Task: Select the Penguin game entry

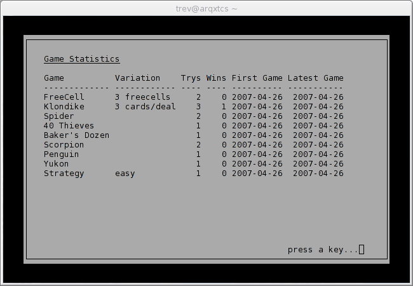Action: [x=61, y=154]
